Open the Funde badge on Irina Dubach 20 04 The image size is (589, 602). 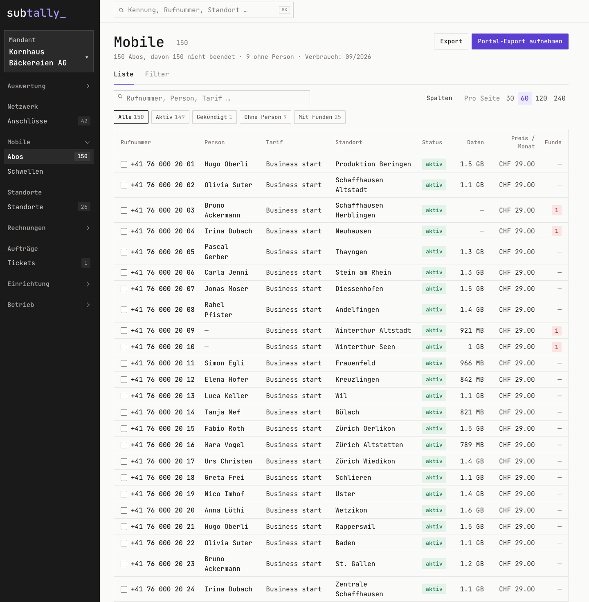[x=556, y=231]
